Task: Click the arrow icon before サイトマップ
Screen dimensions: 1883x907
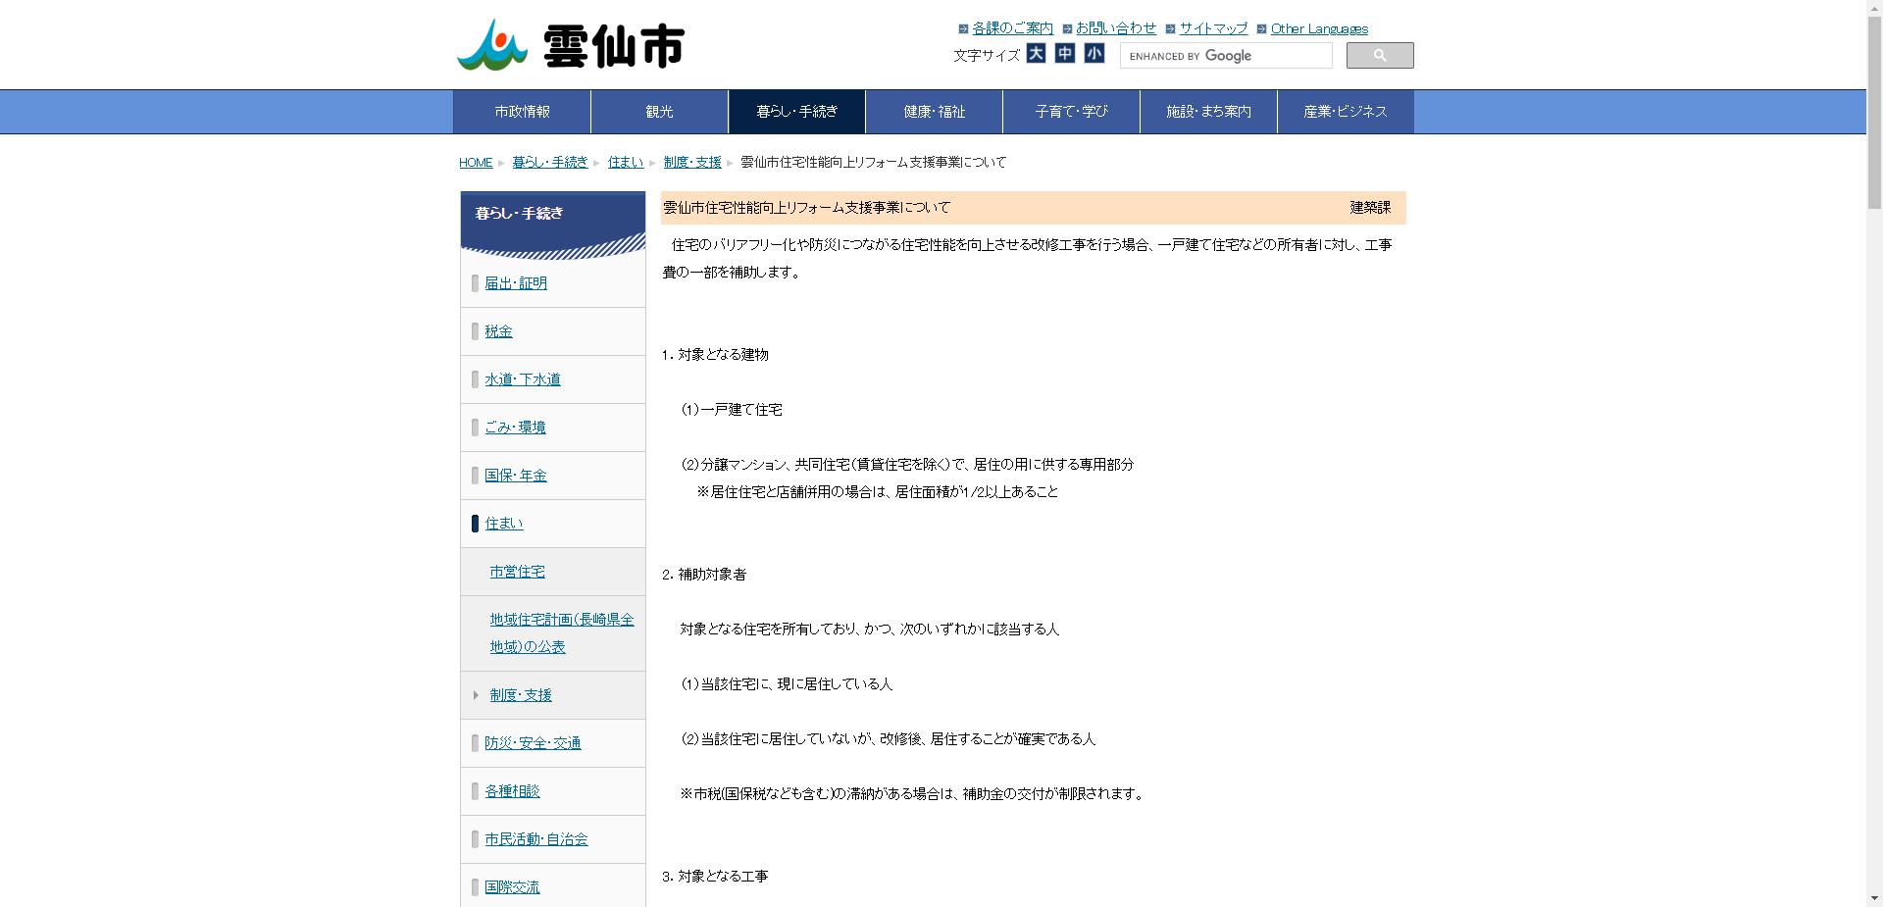Action: (1171, 28)
